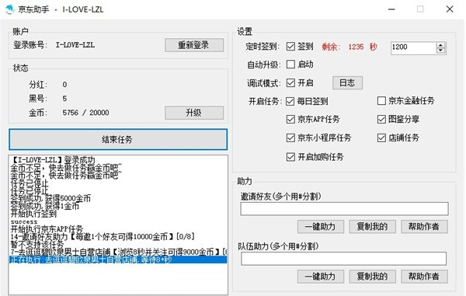Viewport: 466px width, 296px height.
Task: Enable the 自动升级 启动 checkbox
Action: tap(290, 64)
